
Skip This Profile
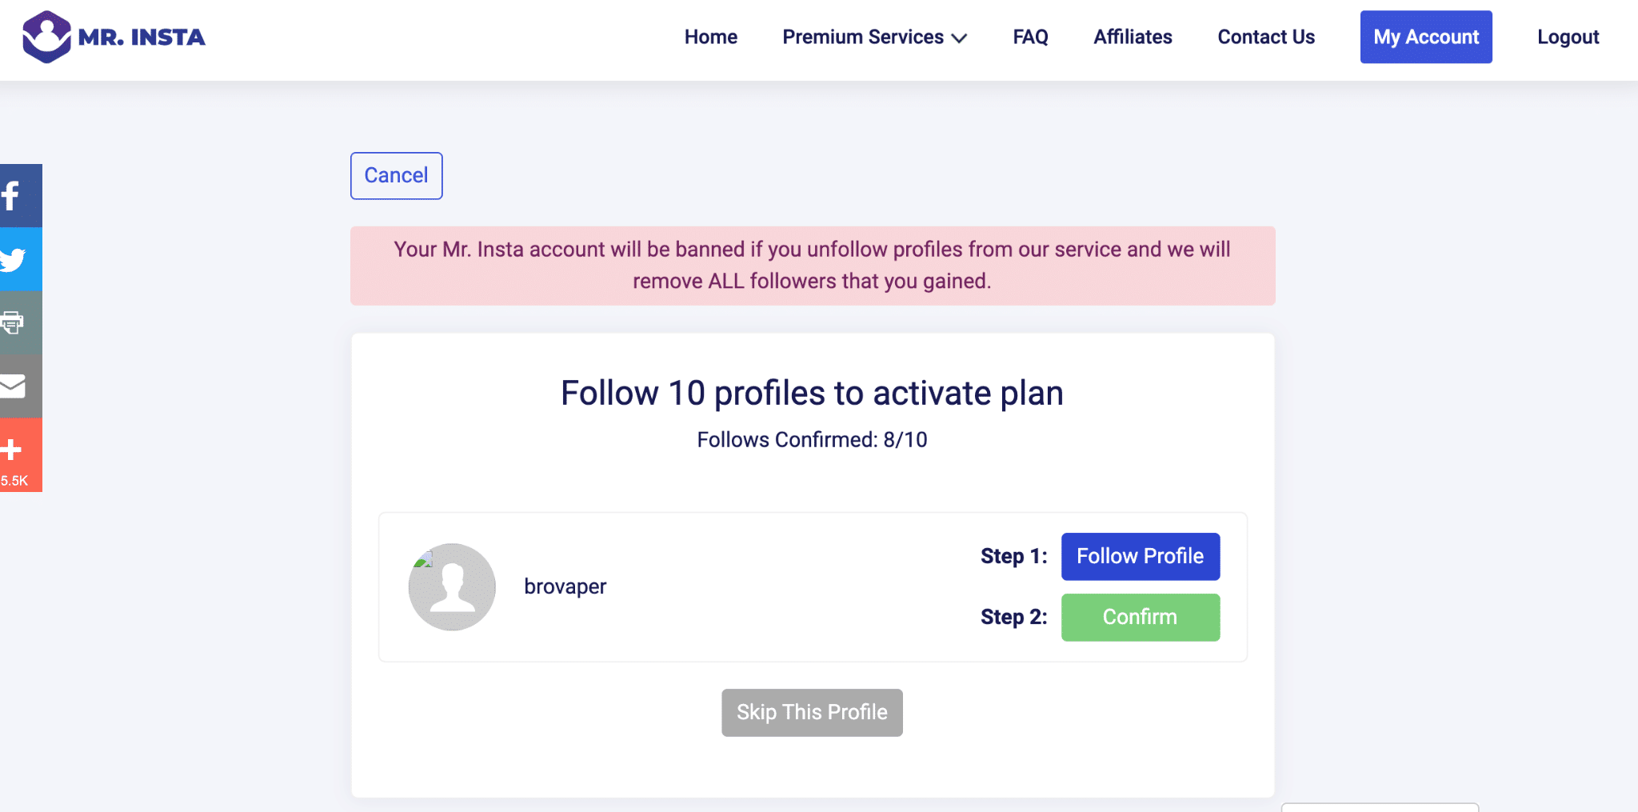pyautogui.click(x=812, y=712)
